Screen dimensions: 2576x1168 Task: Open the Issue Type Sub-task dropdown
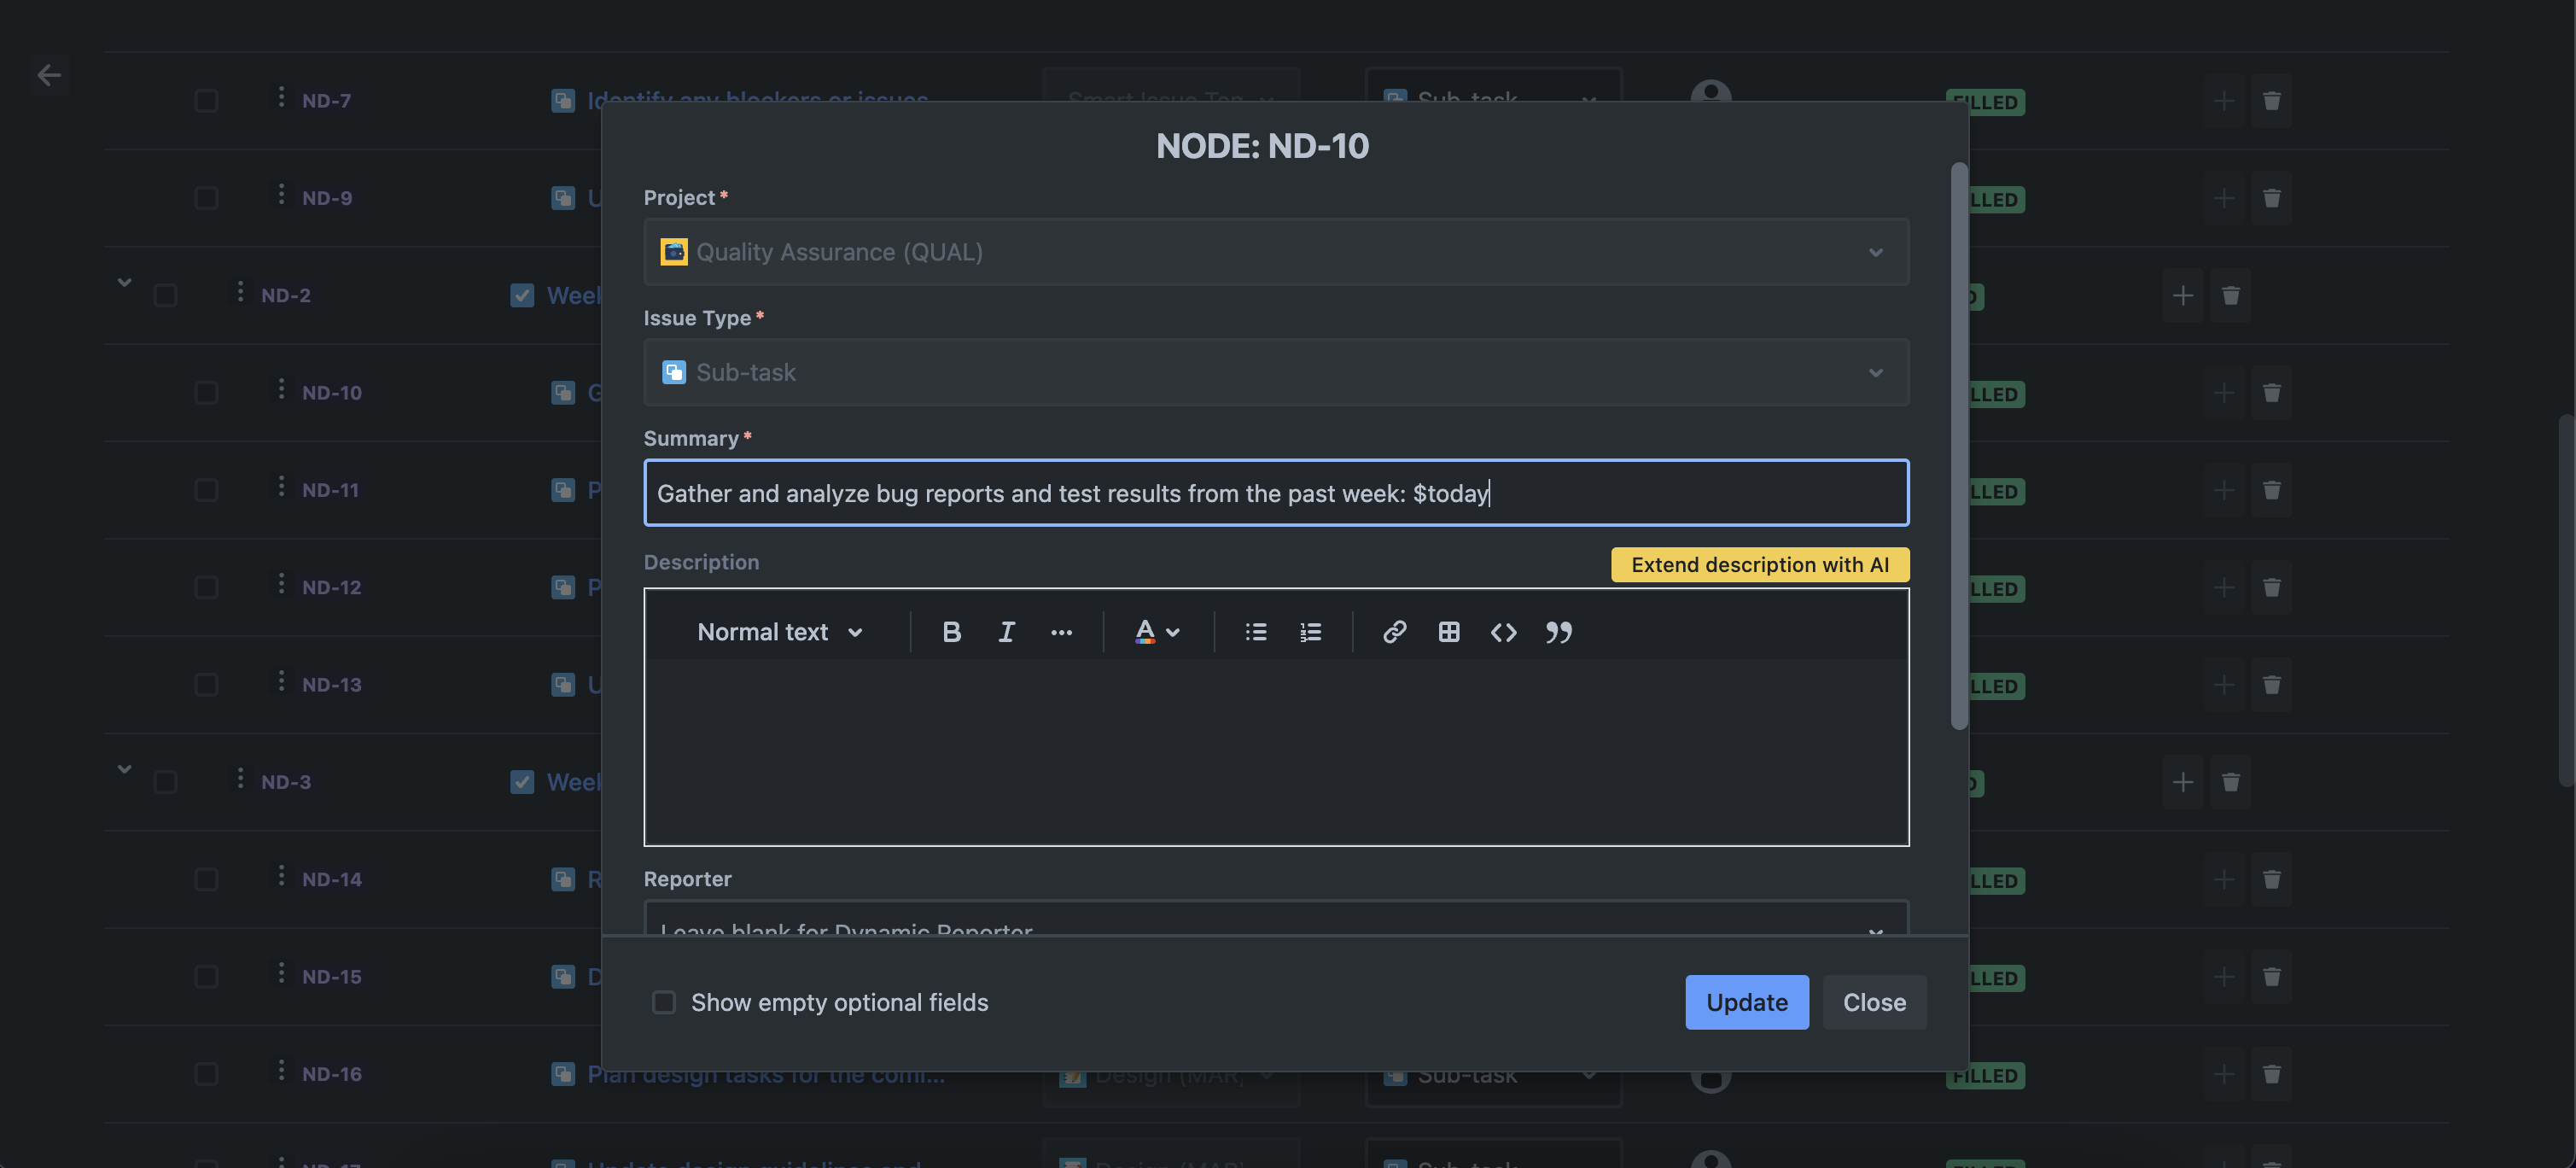(x=1276, y=372)
